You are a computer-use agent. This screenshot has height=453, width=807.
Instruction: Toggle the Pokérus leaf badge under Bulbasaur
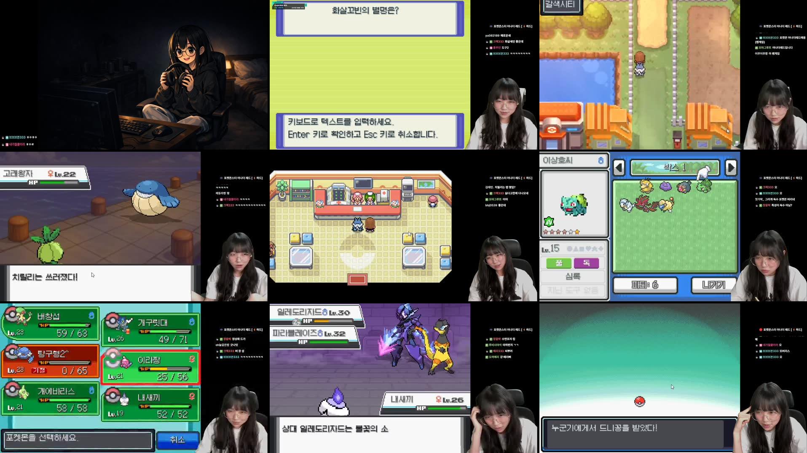pos(548,222)
